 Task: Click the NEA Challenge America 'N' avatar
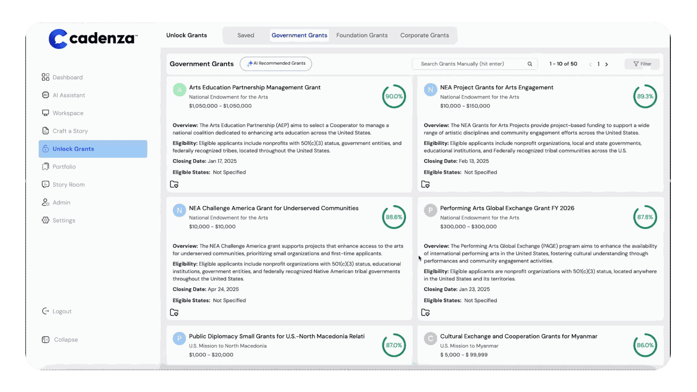point(179,210)
